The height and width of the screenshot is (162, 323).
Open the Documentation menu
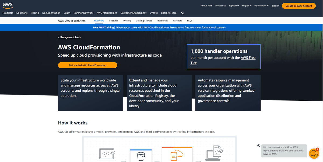[51, 13]
